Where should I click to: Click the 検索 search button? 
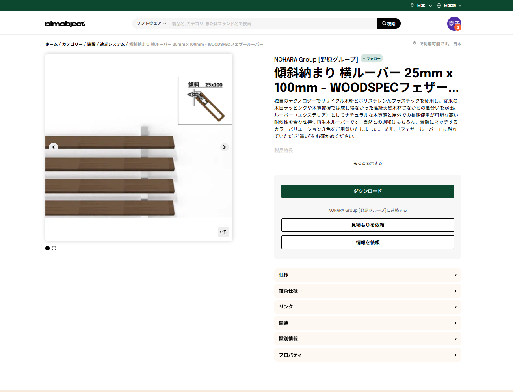388,24
